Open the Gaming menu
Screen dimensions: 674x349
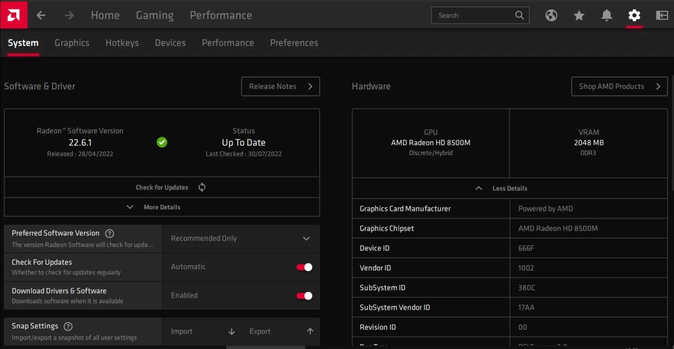pyautogui.click(x=155, y=15)
